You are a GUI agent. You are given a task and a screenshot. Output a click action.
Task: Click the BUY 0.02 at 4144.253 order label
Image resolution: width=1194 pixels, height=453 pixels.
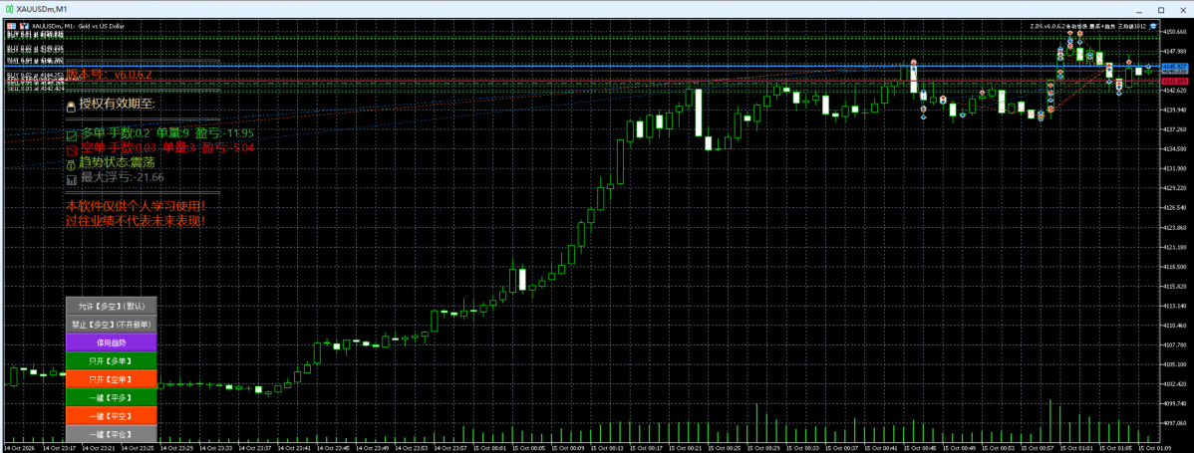(x=35, y=76)
